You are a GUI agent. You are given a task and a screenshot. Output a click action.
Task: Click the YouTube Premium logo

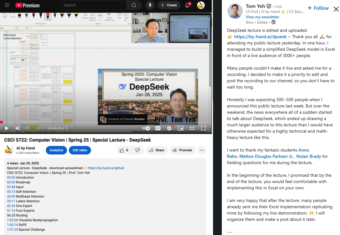[27, 5]
